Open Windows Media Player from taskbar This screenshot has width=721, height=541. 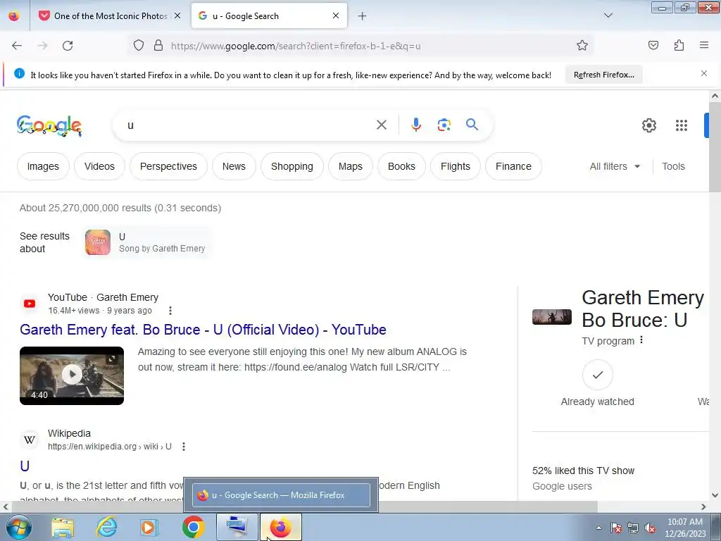[x=149, y=527]
